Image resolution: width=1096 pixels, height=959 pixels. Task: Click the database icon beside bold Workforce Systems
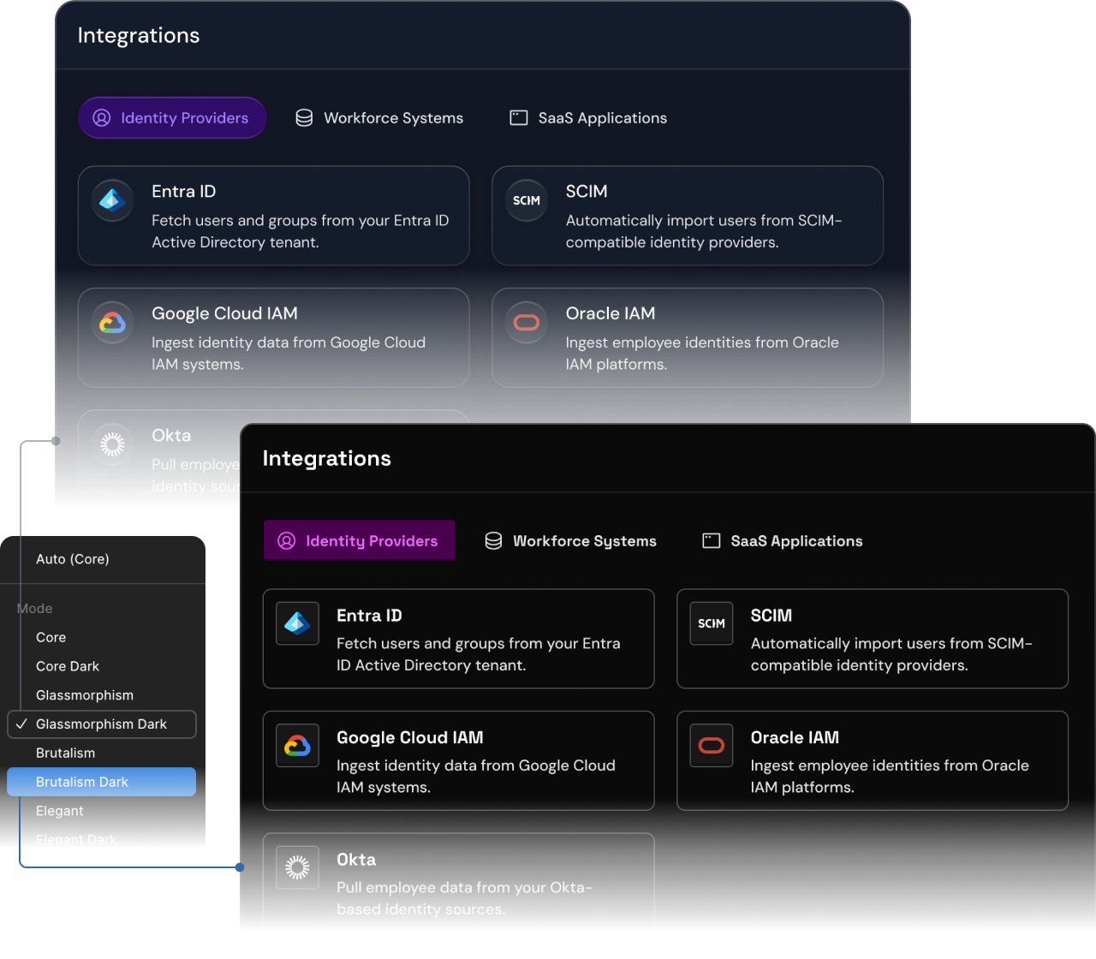pyautogui.click(x=493, y=541)
